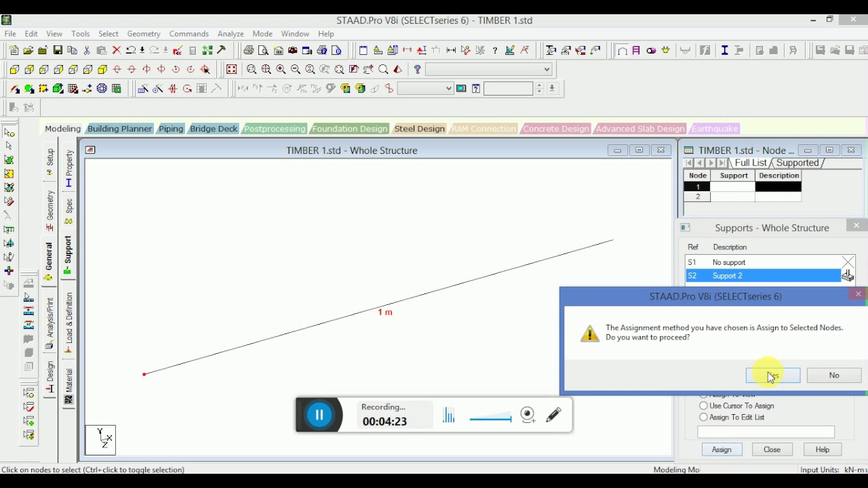This screenshot has height=488, width=868.
Task: Open the Geometry menu
Action: [144, 34]
